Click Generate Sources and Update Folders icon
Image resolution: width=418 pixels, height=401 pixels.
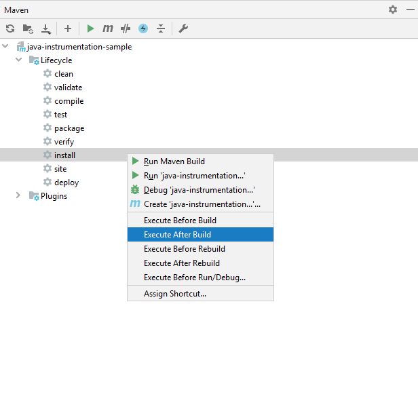pos(28,28)
